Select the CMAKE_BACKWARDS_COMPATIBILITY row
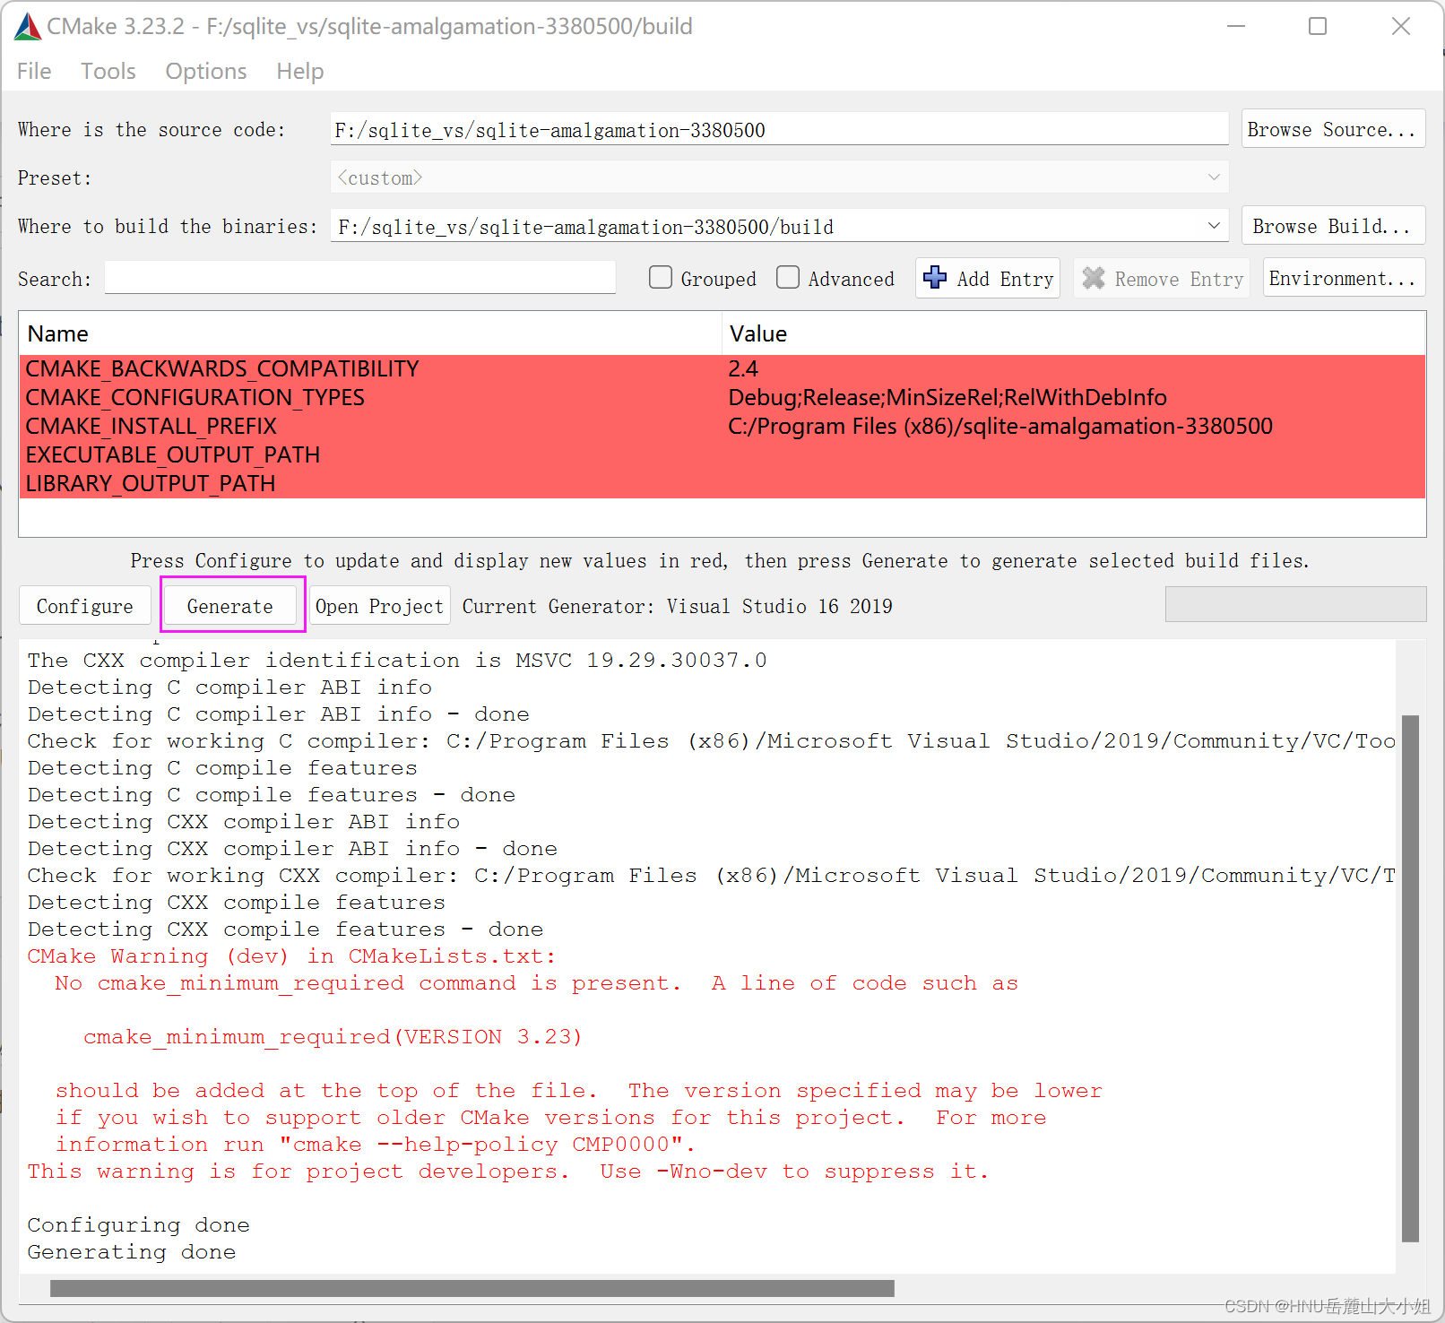 pos(722,368)
